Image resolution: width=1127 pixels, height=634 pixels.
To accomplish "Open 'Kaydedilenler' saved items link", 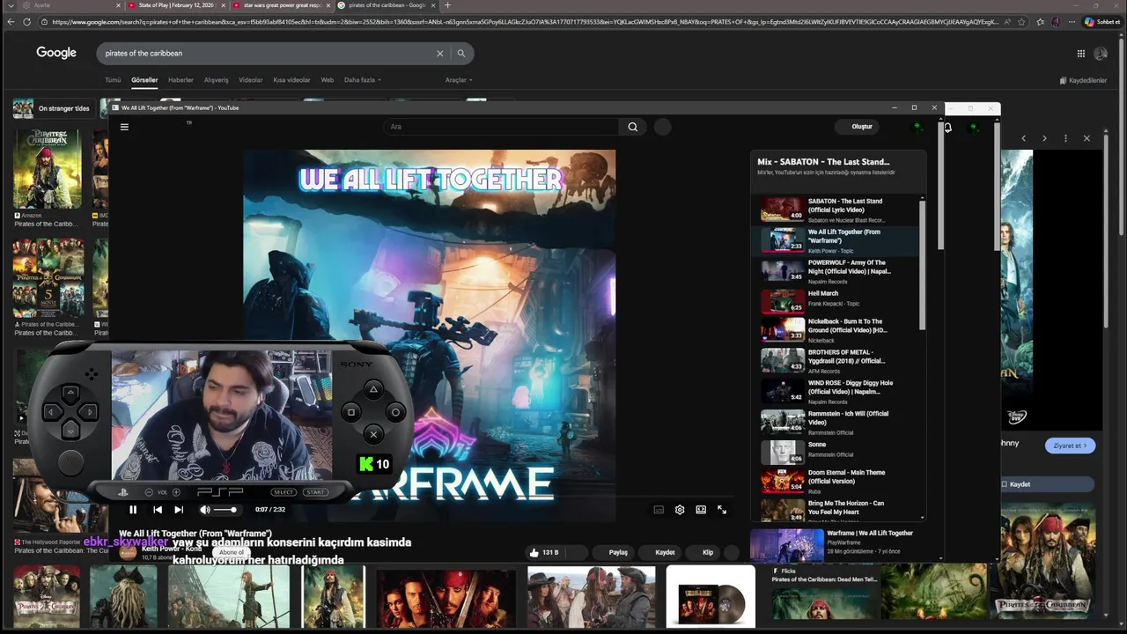I will [1083, 80].
